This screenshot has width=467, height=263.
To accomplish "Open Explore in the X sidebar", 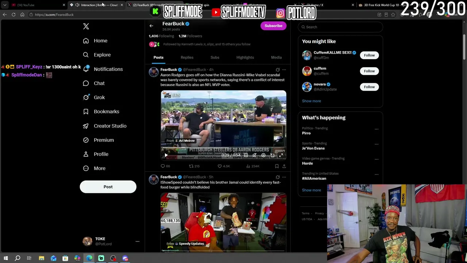I will click(x=97, y=55).
